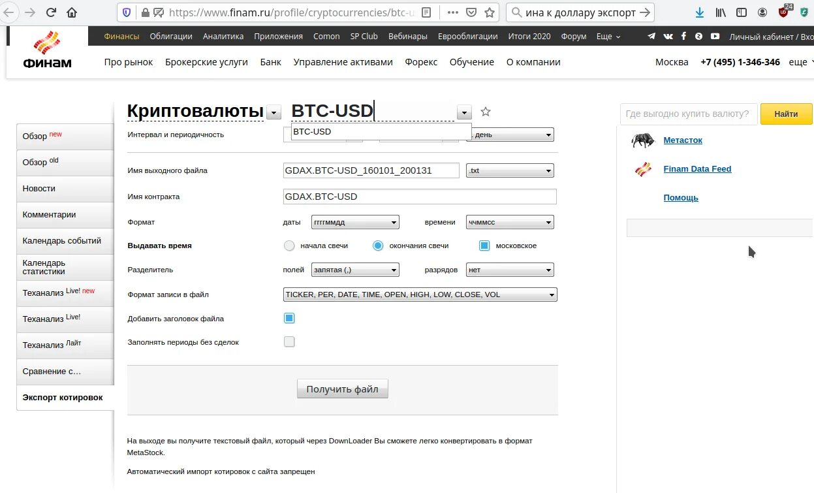Change the .txt file extension dropdown
The width and height of the screenshot is (814, 493).
(x=510, y=170)
